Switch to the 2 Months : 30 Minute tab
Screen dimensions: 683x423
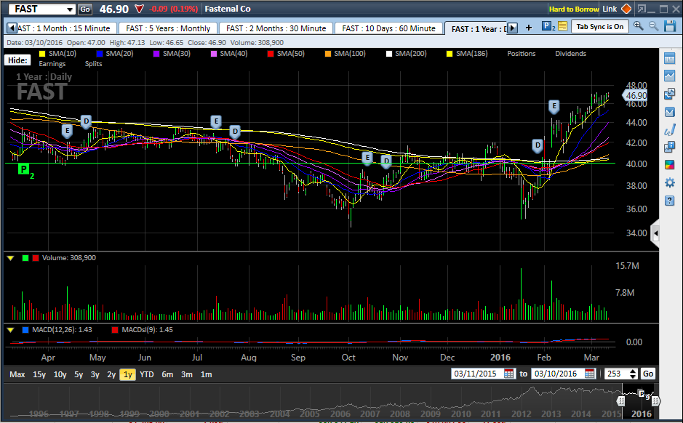click(276, 28)
